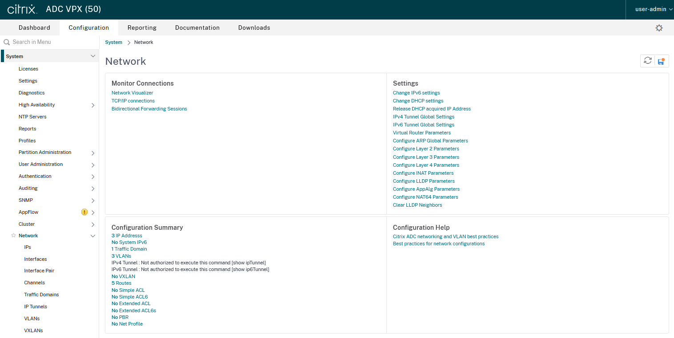Open the settings gear icon
Image resolution: width=674 pixels, height=338 pixels.
659,28
